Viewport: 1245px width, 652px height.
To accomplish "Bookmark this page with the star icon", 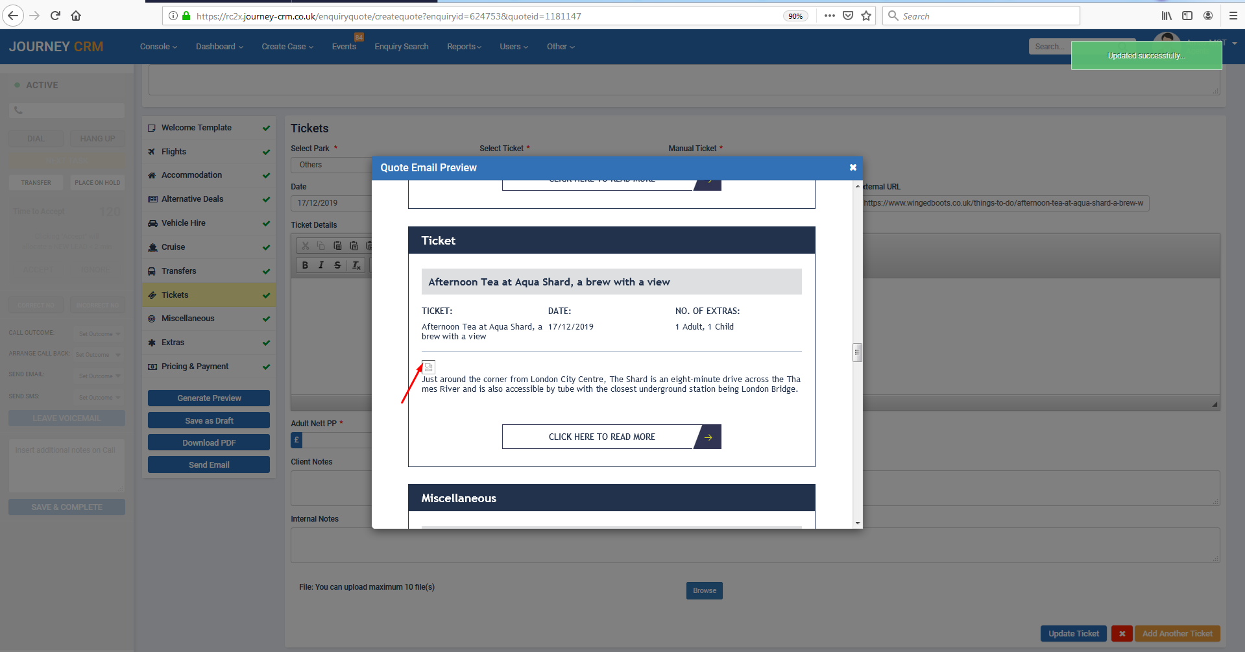I will (x=866, y=16).
